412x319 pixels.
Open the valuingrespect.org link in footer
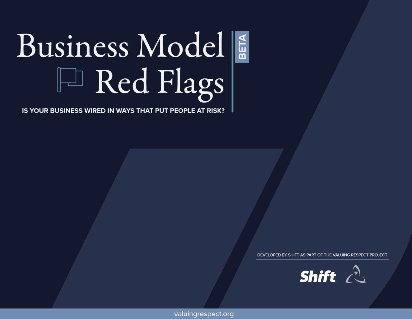coord(204,314)
